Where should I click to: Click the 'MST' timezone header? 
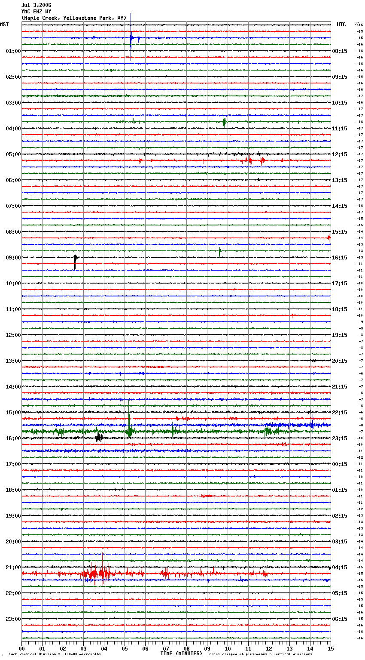pyautogui.click(x=4, y=25)
